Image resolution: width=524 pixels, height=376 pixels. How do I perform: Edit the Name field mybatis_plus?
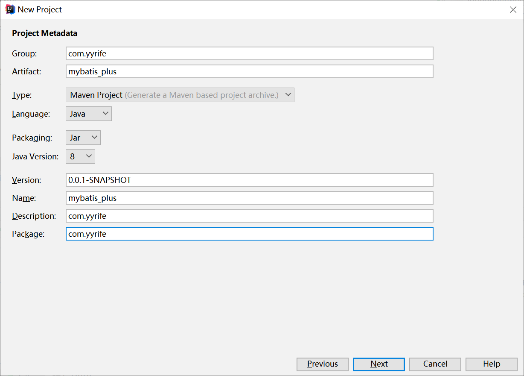click(250, 198)
